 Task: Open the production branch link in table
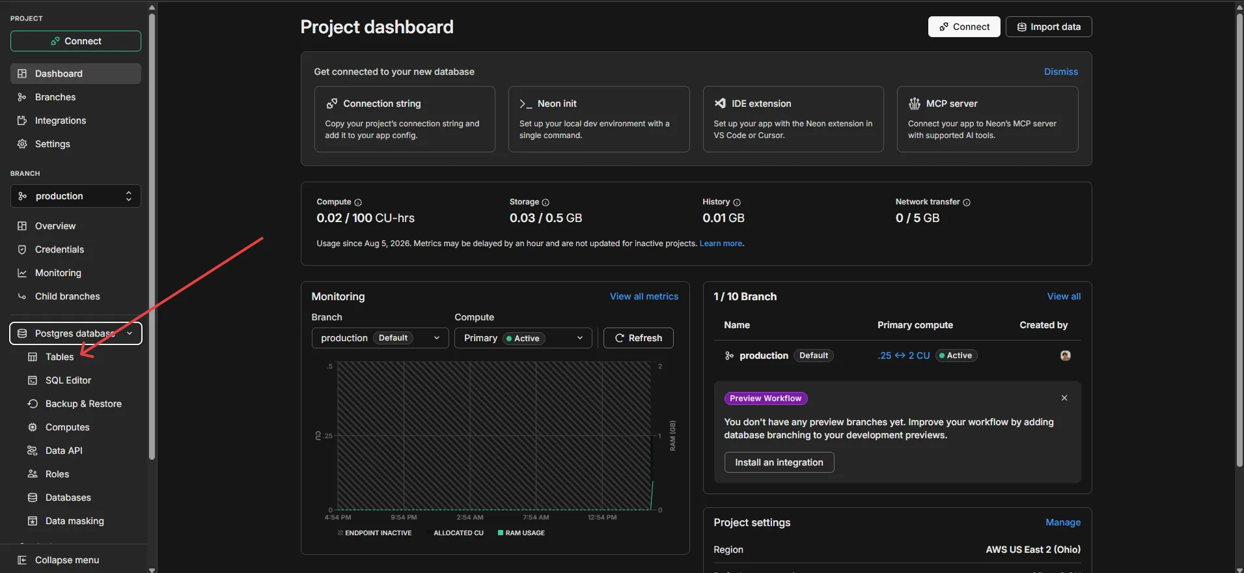pyautogui.click(x=764, y=356)
